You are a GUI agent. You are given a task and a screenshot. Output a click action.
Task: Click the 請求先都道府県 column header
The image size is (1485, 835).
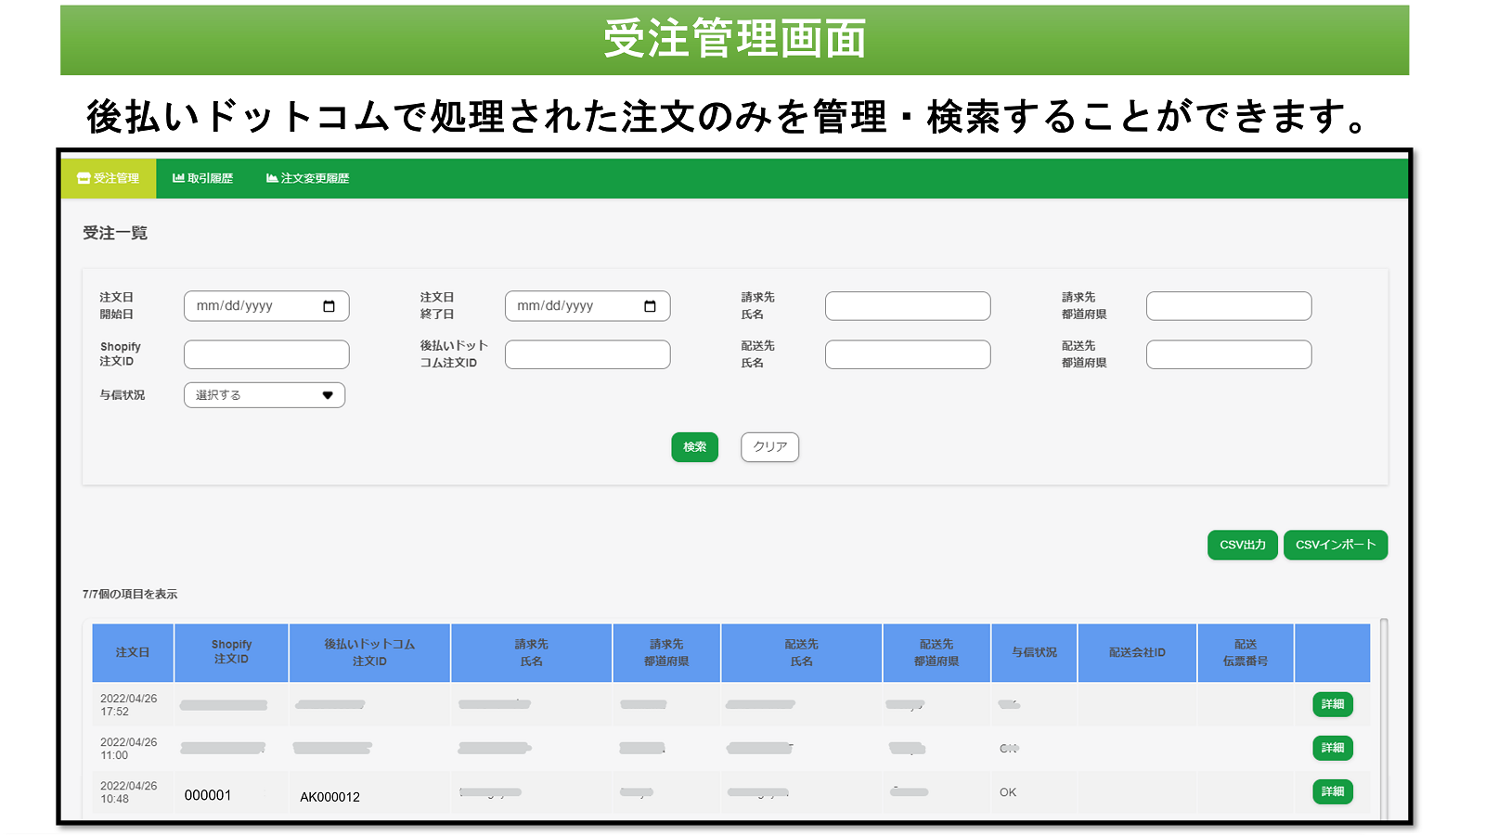666,652
